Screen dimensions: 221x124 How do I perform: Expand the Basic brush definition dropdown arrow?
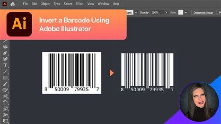(x=136, y=12)
